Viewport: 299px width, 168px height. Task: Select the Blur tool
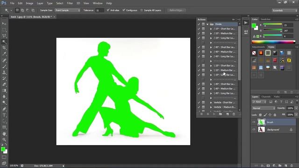4,97
